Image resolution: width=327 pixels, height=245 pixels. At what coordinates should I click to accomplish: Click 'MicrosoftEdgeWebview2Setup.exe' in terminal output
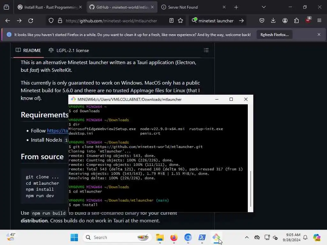pos(102,129)
